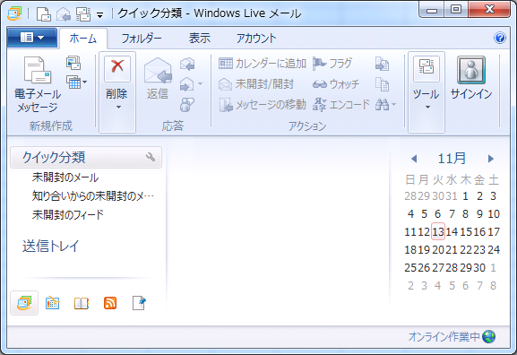Expand the 削除 dropdown arrow

pyautogui.click(x=118, y=108)
